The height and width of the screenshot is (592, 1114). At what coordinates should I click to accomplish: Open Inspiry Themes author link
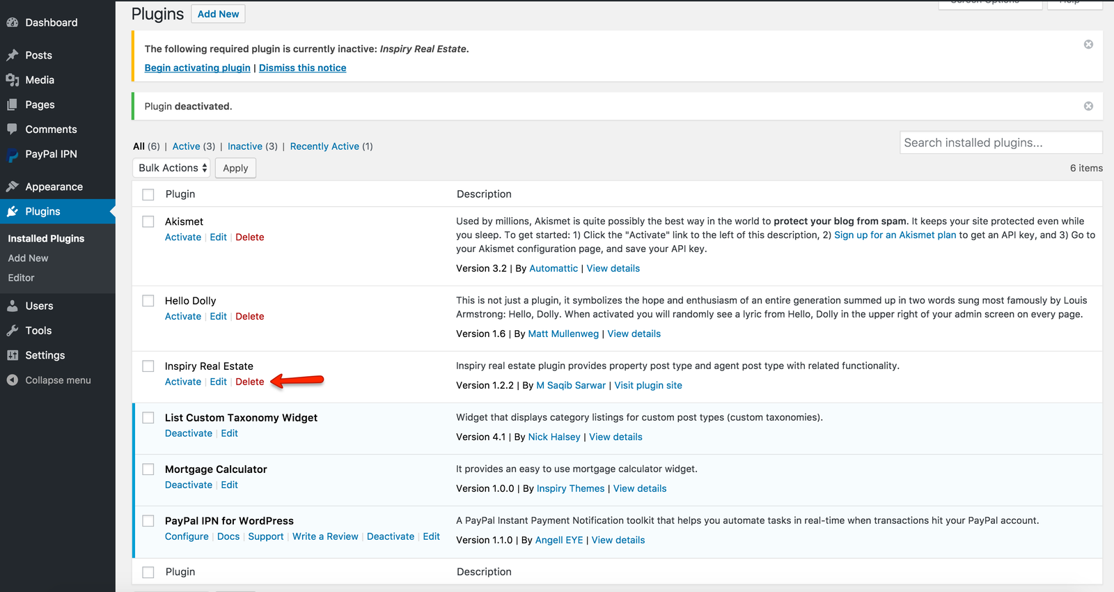point(570,488)
